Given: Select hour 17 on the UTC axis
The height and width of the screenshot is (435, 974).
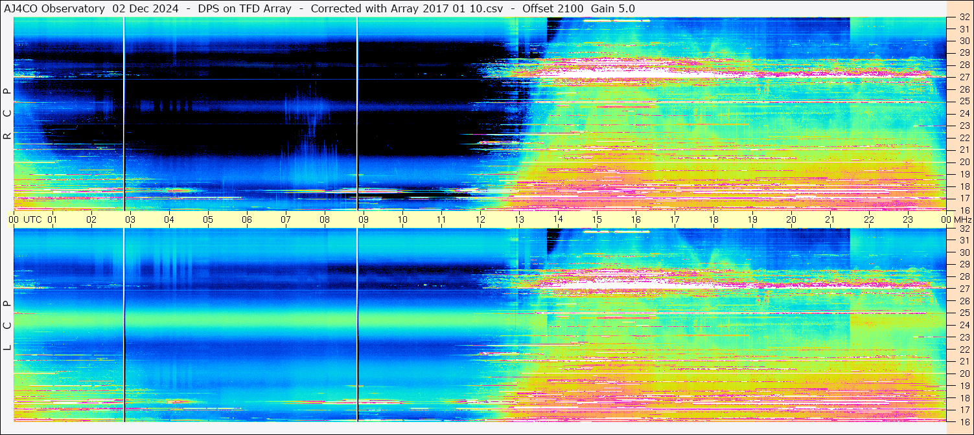Looking at the screenshot, I should click(x=675, y=219).
